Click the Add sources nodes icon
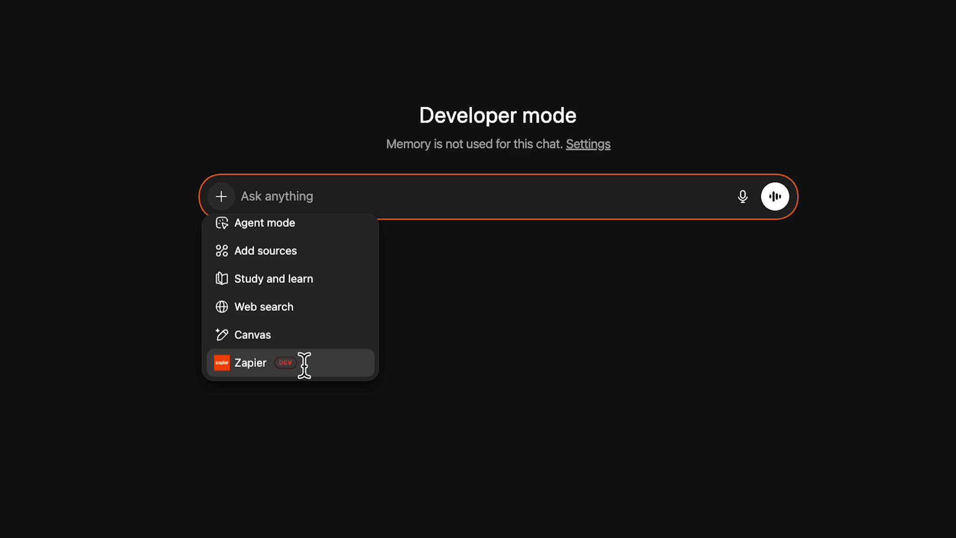 [x=222, y=251]
